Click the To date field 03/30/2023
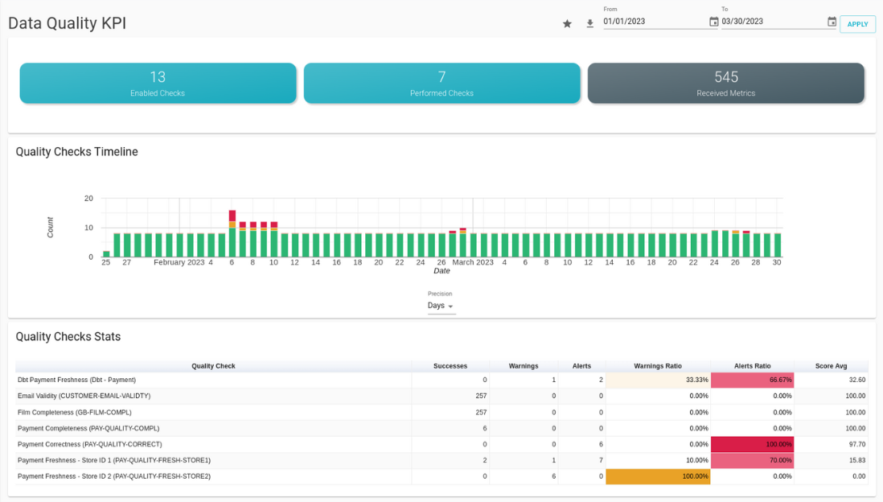Image resolution: width=883 pixels, height=502 pixels. [773, 22]
